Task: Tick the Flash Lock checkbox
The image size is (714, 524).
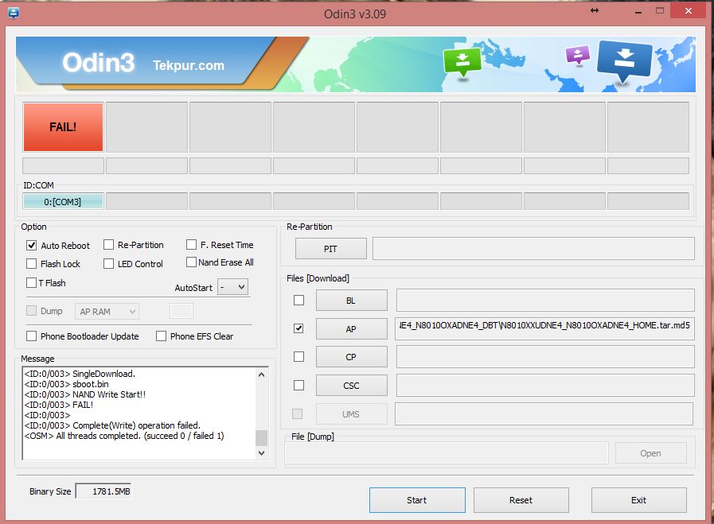Action: 31,264
